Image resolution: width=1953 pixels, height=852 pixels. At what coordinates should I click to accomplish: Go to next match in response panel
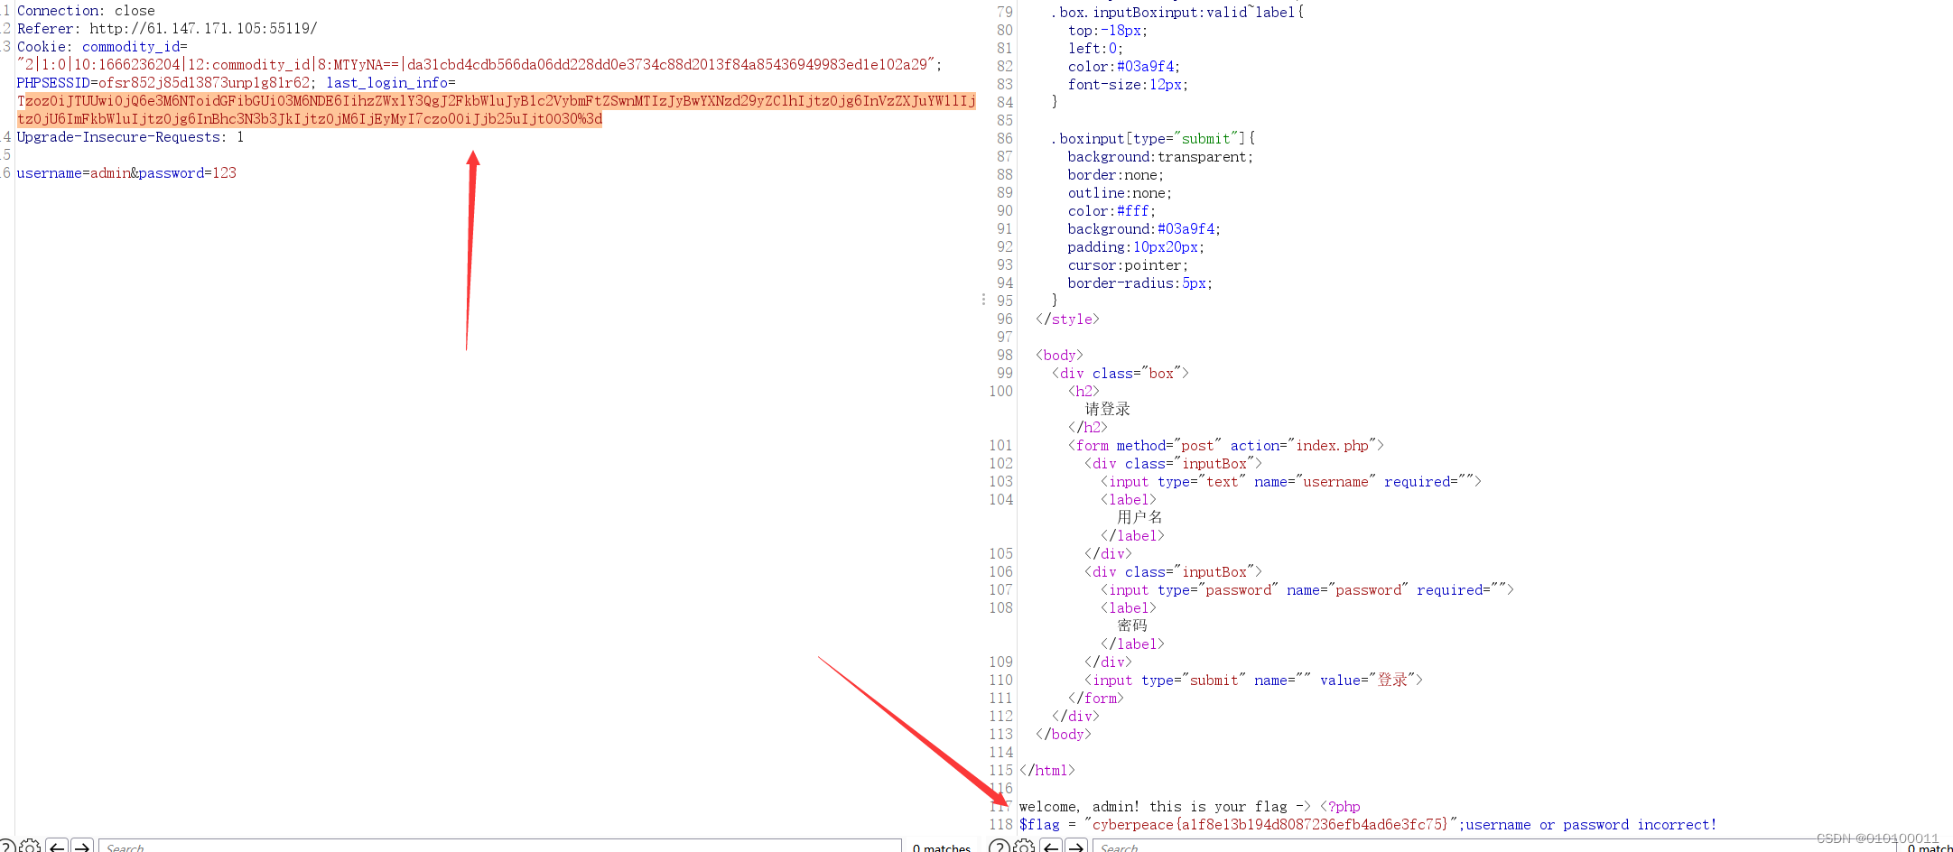(x=1075, y=847)
